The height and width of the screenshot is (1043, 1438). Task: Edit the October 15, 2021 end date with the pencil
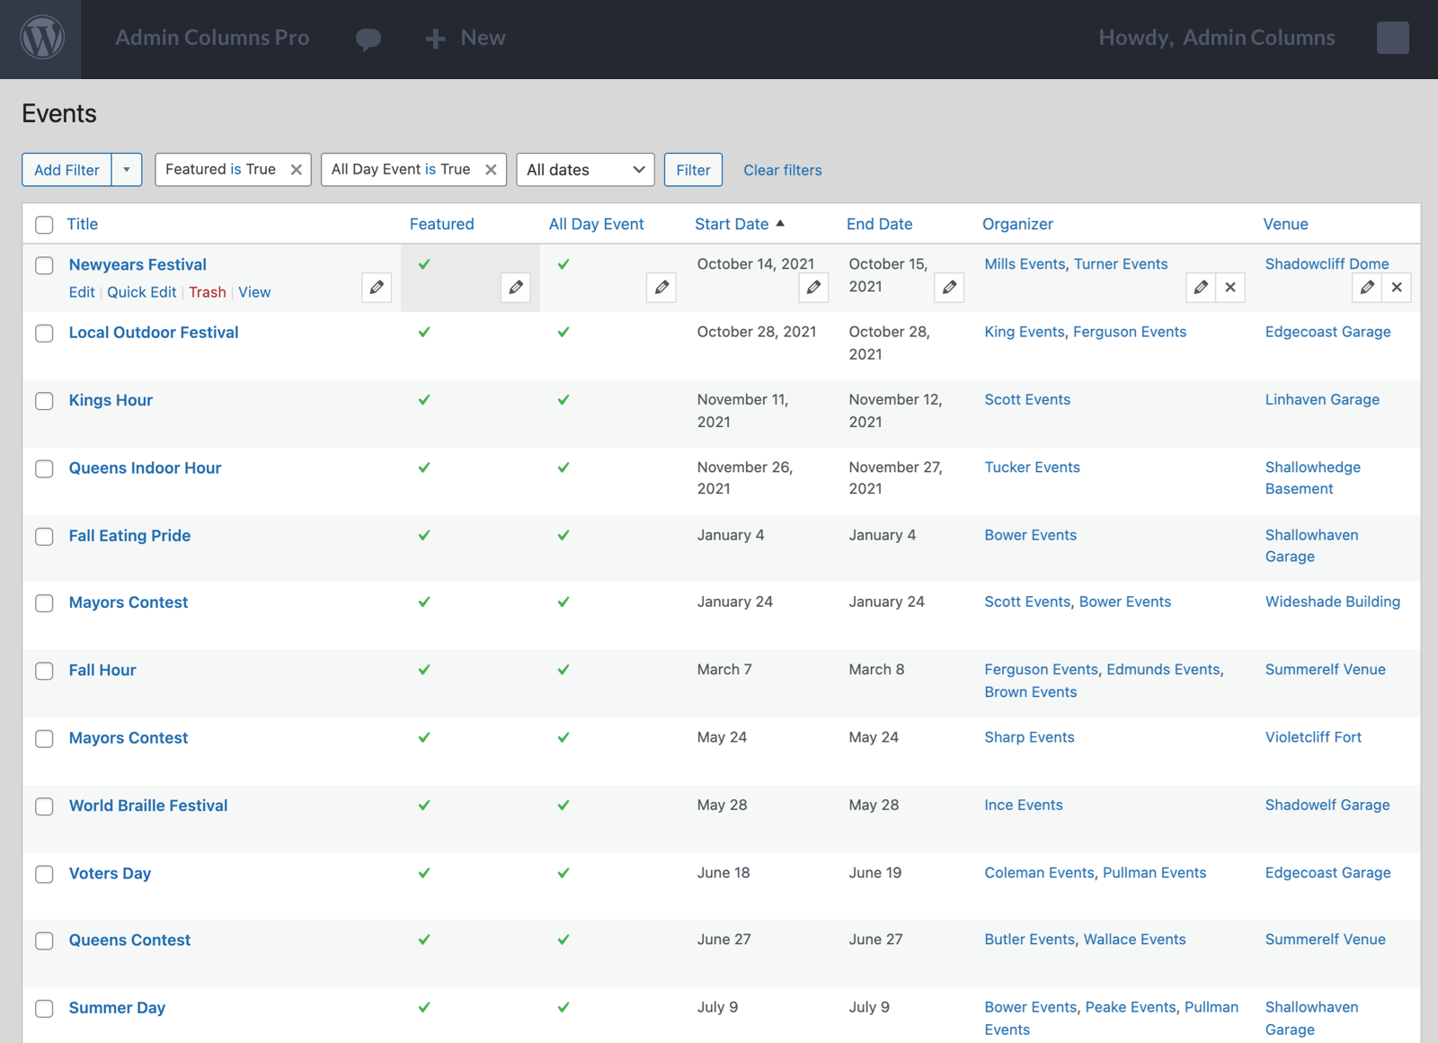click(x=949, y=288)
